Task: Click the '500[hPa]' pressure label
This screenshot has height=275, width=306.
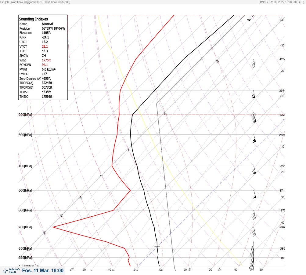Action: tap(25, 190)
